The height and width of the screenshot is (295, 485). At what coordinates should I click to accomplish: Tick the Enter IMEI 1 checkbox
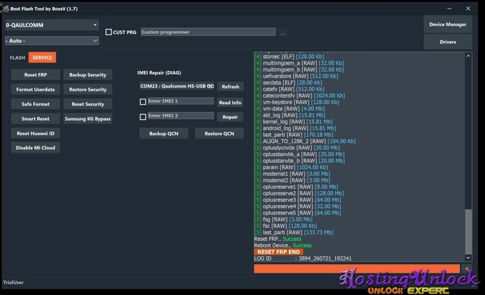(x=143, y=102)
